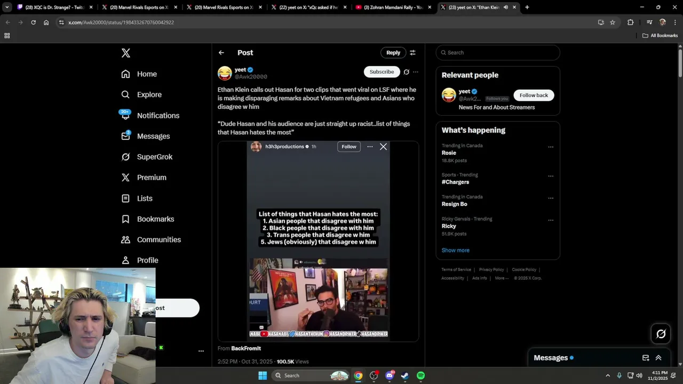The image size is (683, 384).
Task: Open Spotify from the taskbar
Action: pyautogui.click(x=420, y=375)
